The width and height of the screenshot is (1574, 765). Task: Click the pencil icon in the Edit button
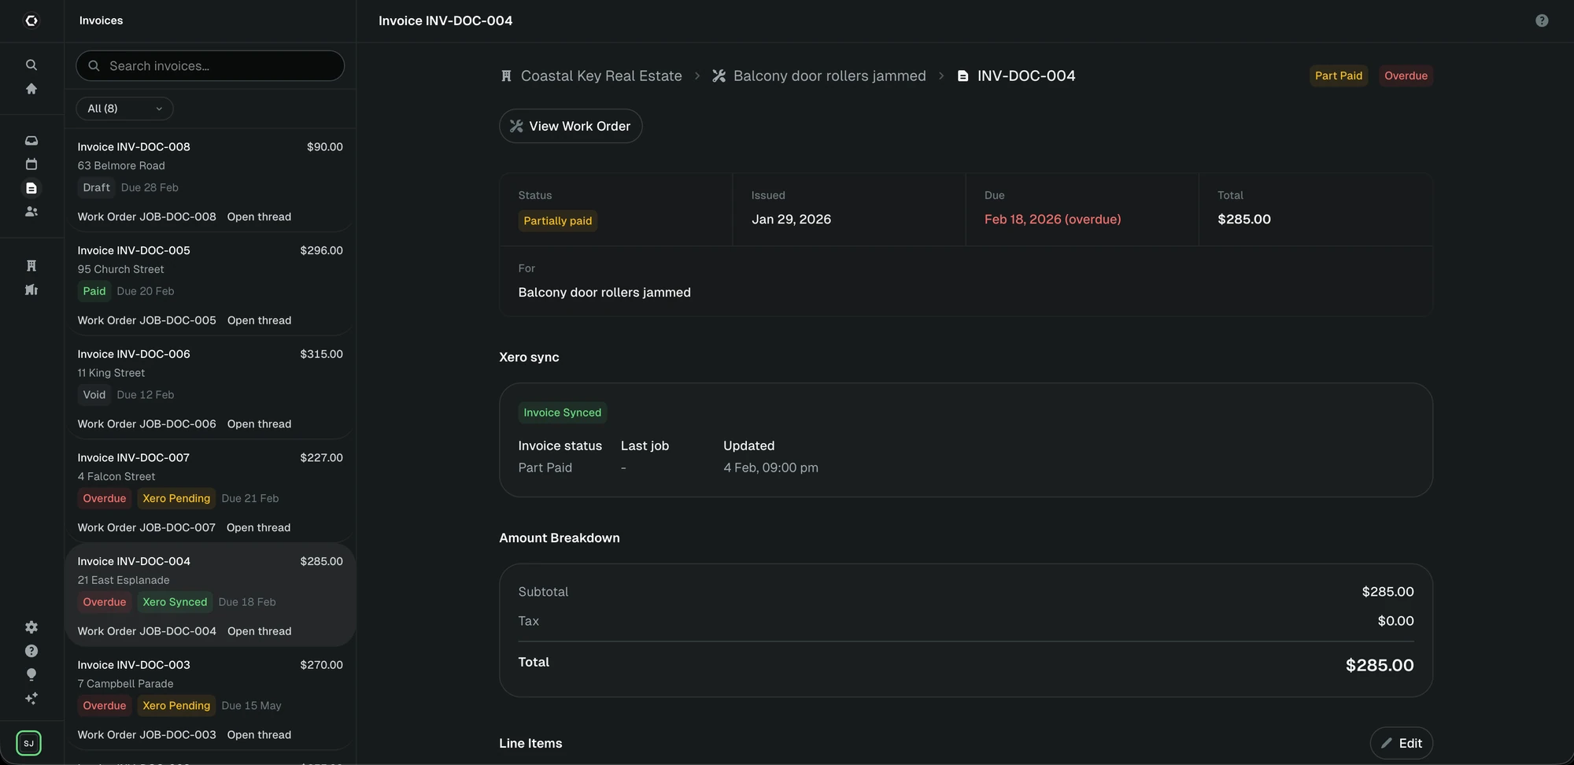pos(1387,743)
